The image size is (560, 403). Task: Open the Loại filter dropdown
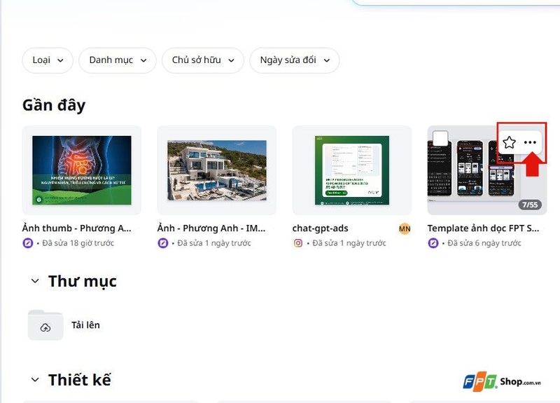(x=48, y=60)
